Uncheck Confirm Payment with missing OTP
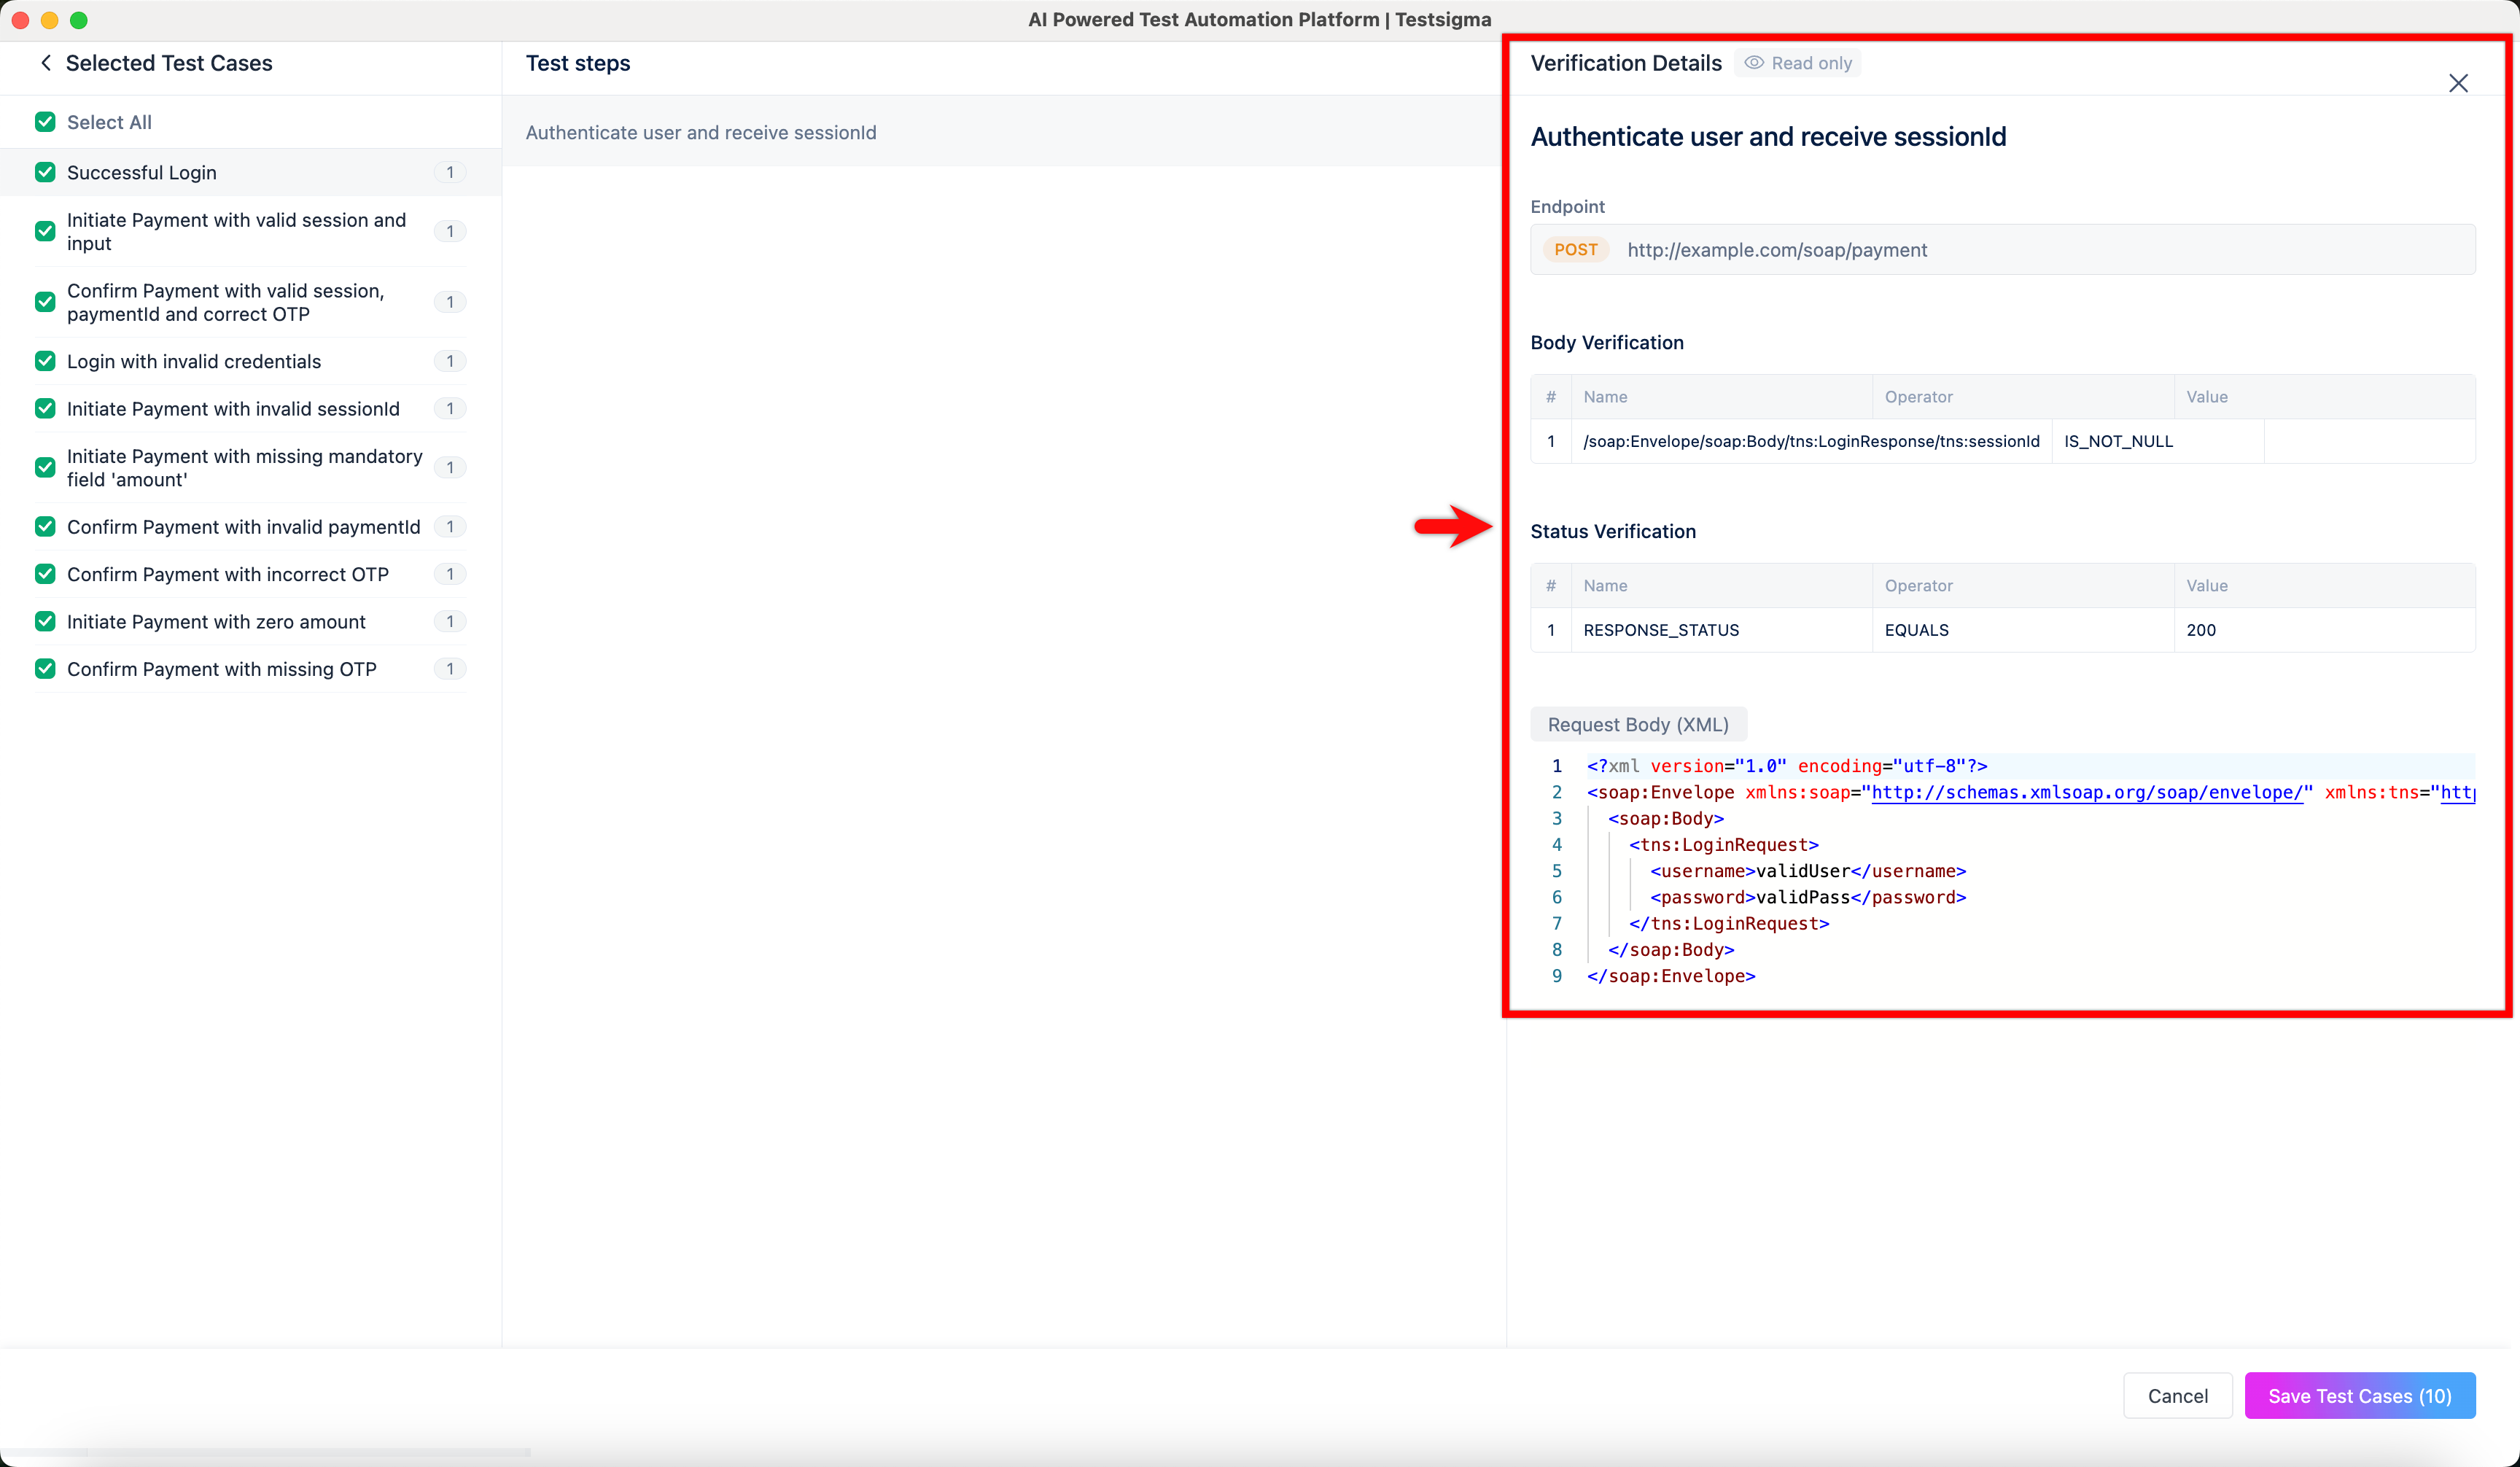The height and width of the screenshot is (1467, 2520). [x=44, y=668]
